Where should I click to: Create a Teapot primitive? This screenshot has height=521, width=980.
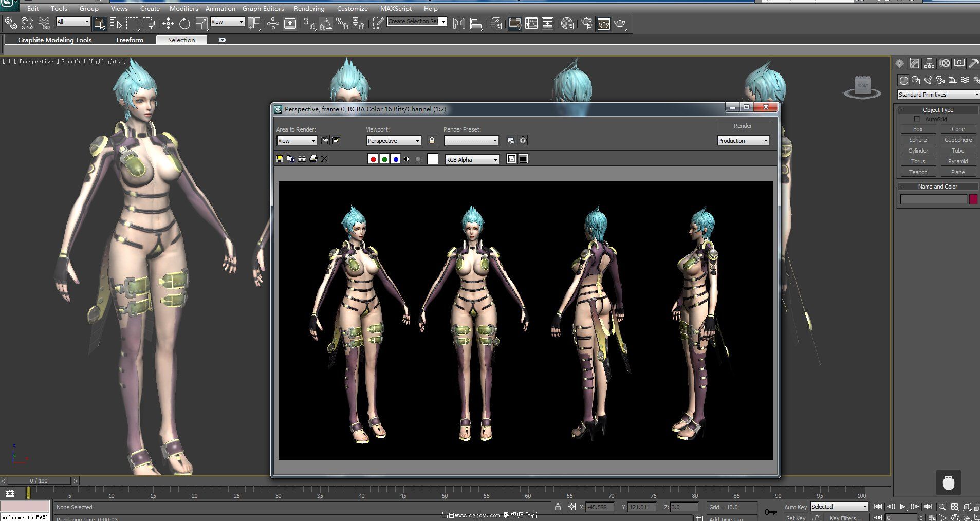(918, 172)
